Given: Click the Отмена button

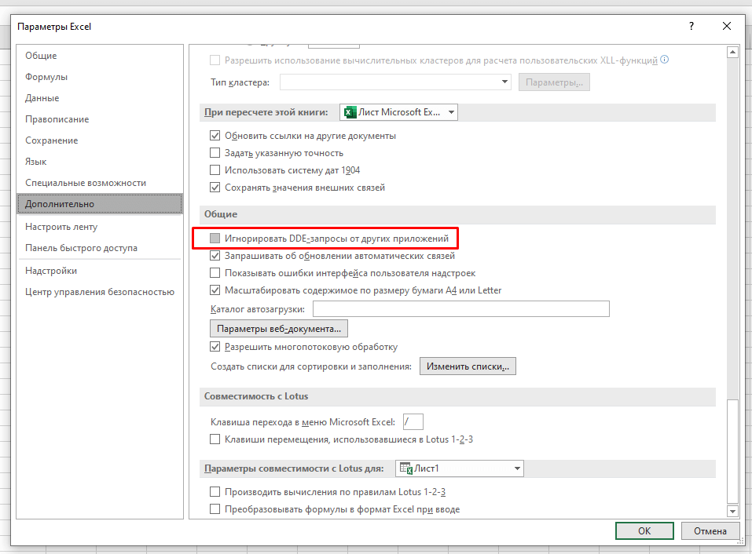Looking at the screenshot, I should tap(710, 530).
